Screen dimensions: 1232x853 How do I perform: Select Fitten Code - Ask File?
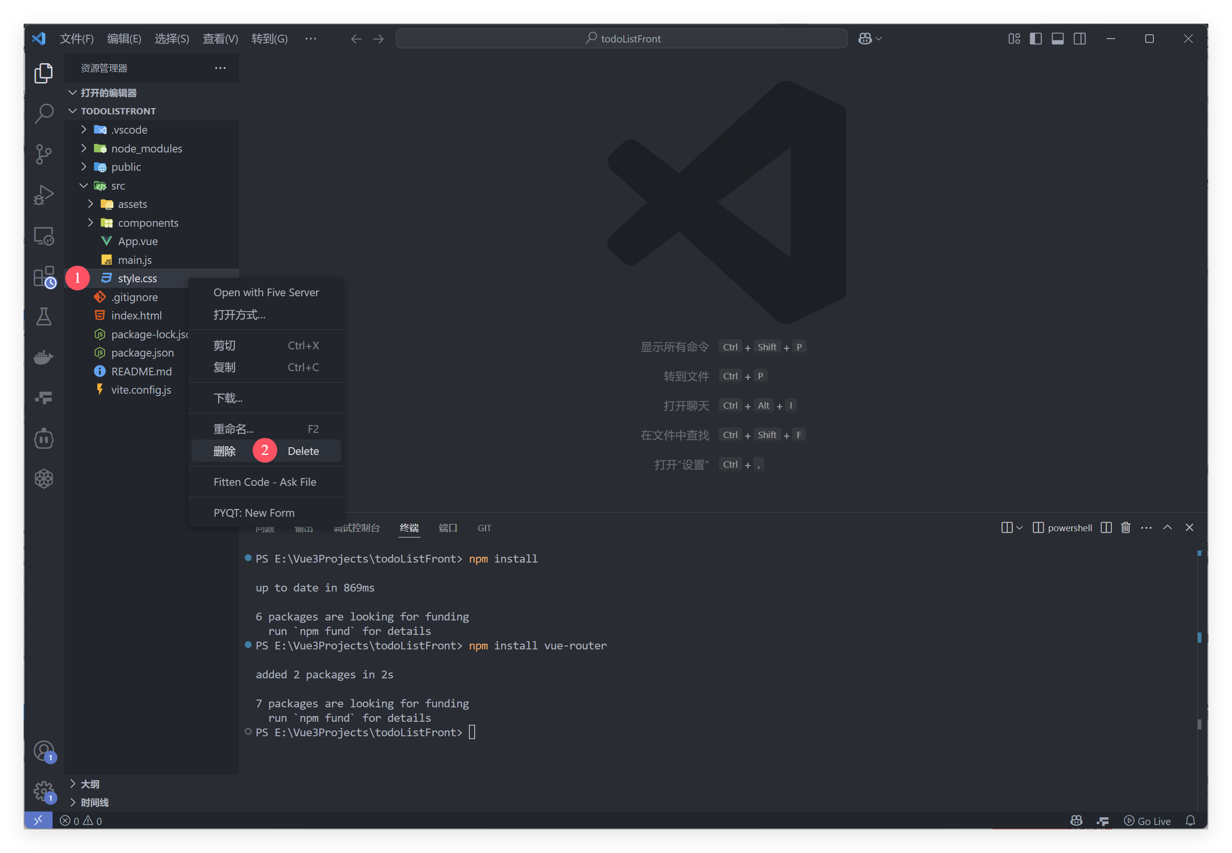click(x=266, y=482)
